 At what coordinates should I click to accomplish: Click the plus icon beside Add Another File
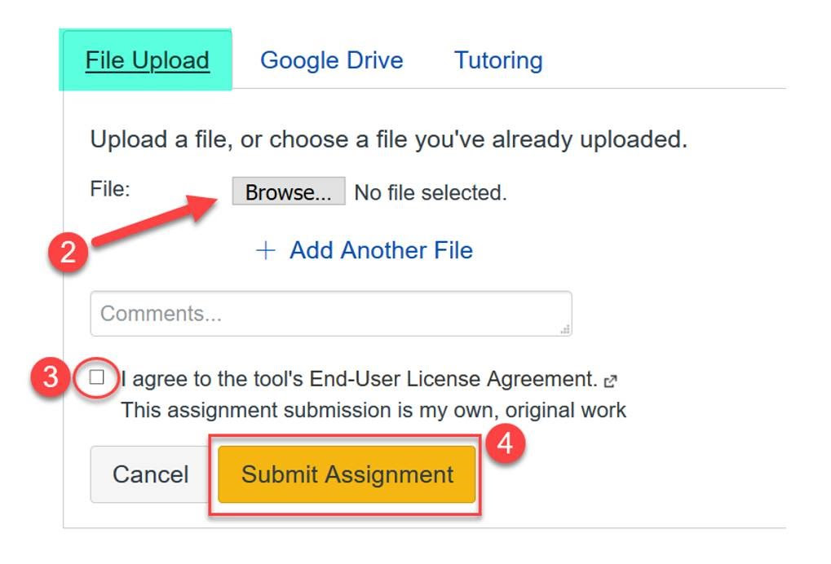(x=266, y=250)
